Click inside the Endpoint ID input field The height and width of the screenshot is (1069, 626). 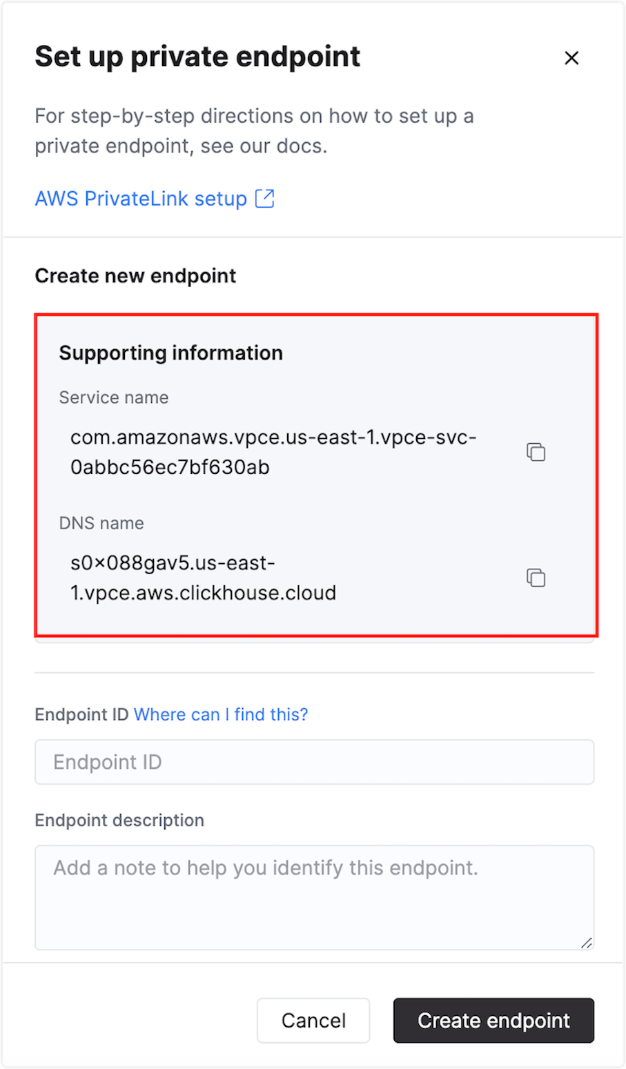point(314,762)
